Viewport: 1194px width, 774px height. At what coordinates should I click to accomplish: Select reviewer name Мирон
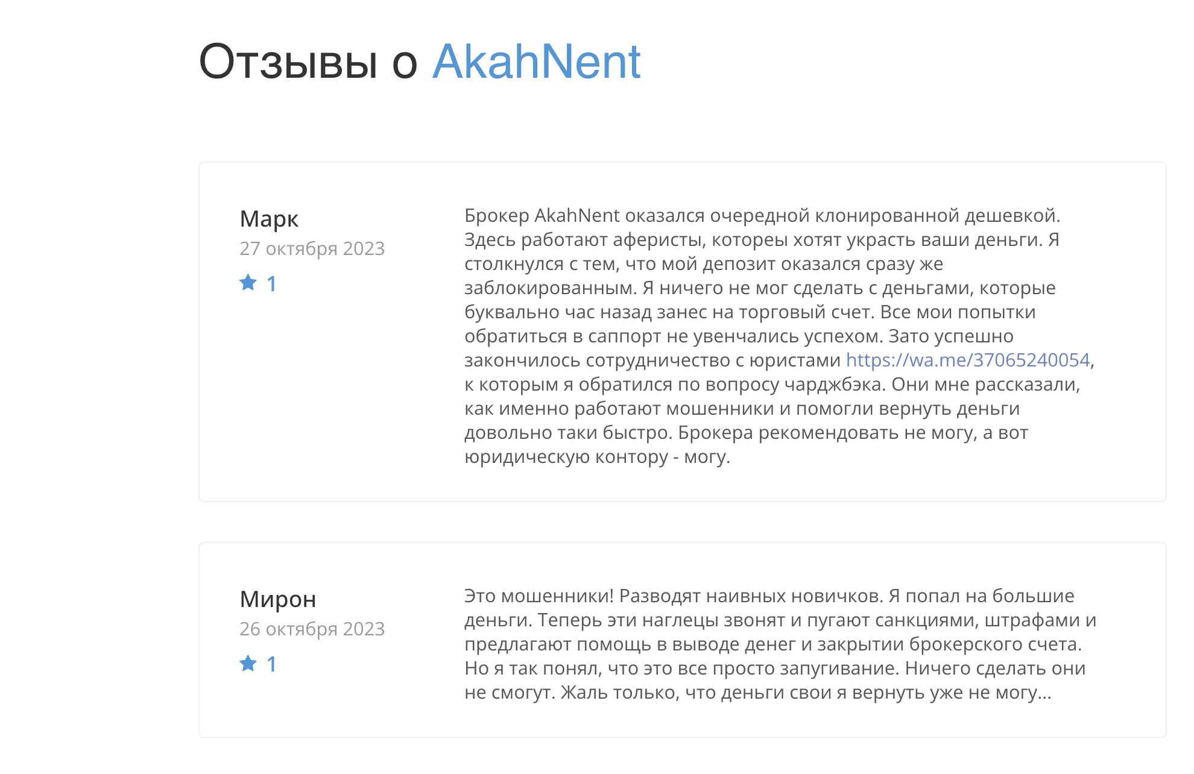click(278, 599)
